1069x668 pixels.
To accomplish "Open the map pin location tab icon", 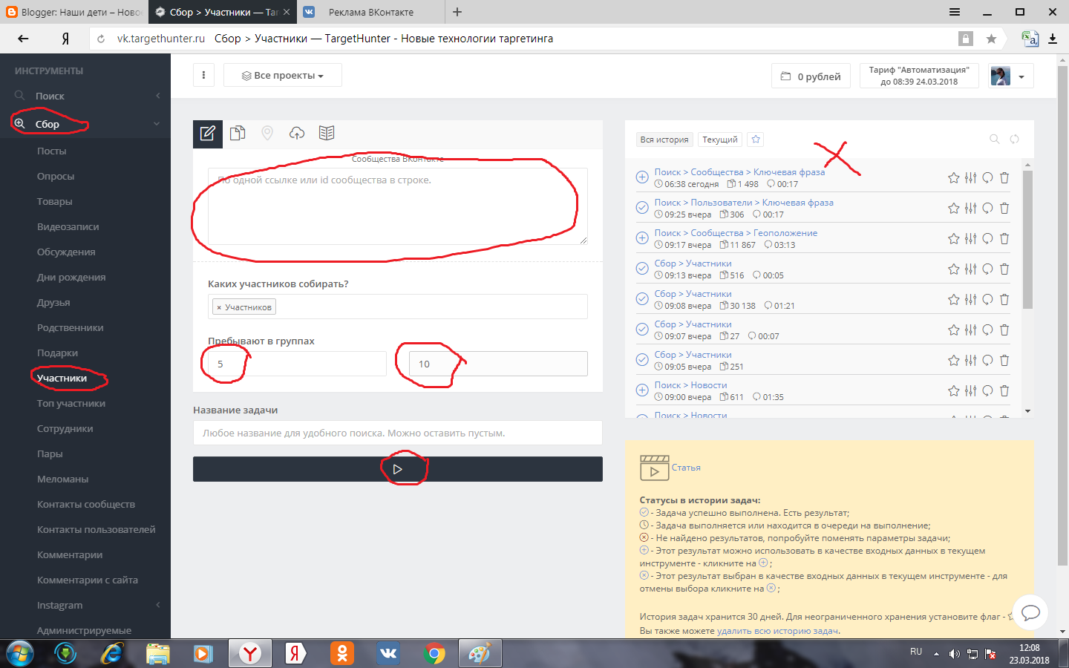I will [x=267, y=134].
